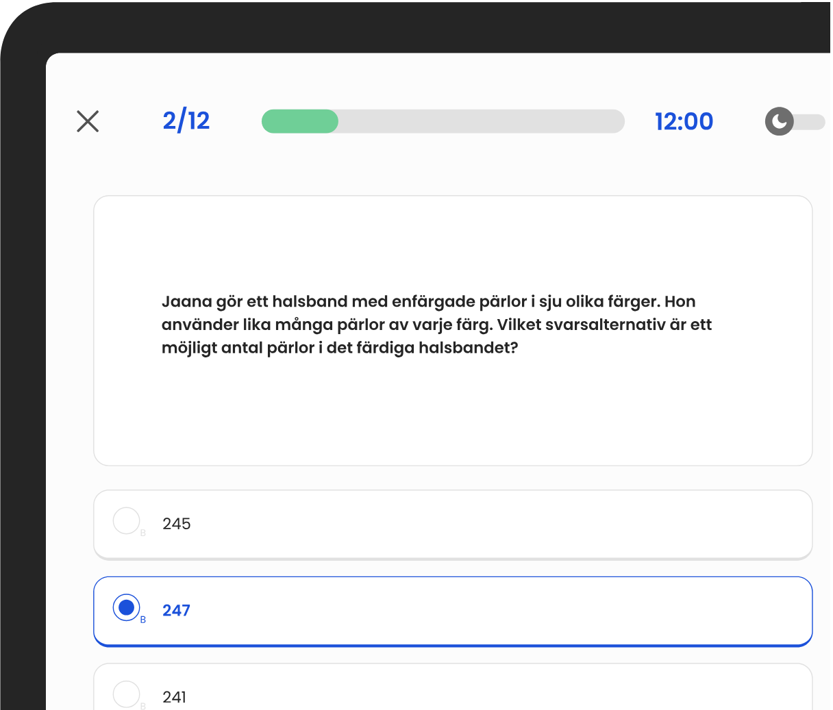833x710 pixels.
Task: Click the small blue B label beside 247's radio
Action: 143,620
